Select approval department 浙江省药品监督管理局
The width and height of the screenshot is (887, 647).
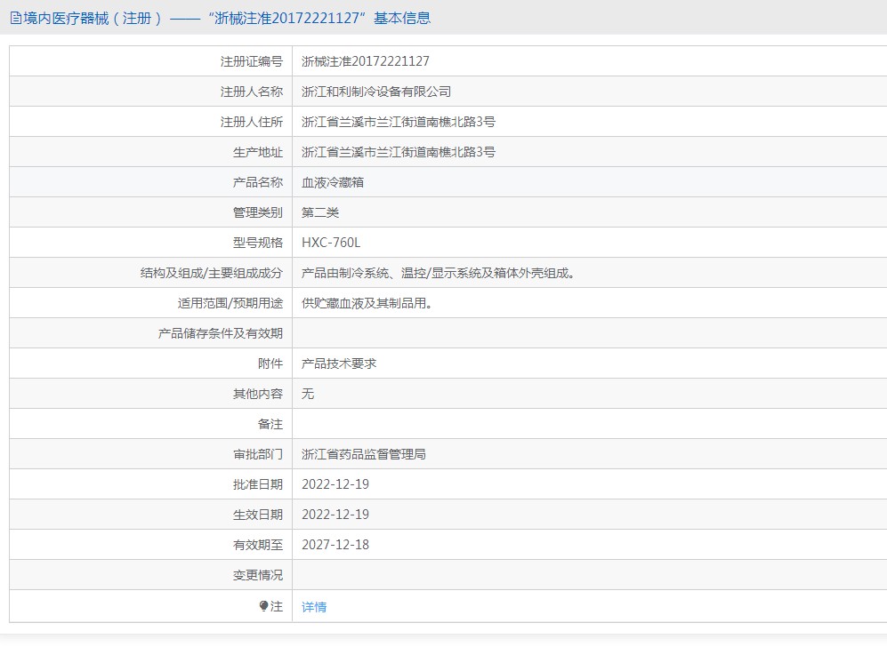pos(364,454)
